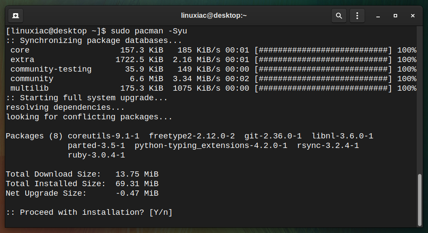Click the extra repository progress bar

(x=323, y=60)
